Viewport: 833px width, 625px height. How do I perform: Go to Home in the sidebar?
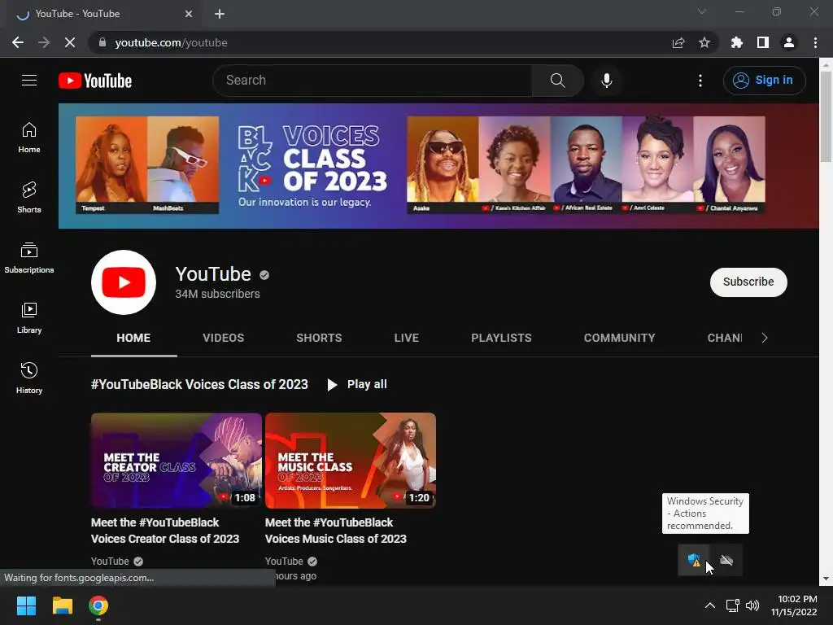click(29, 138)
